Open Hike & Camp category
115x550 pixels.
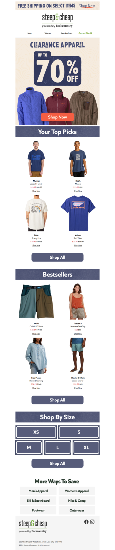click(x=77, y=500)
